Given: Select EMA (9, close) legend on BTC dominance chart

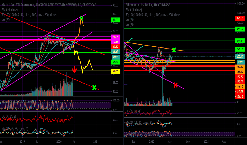Looking at the screenshot, I should point(10,10).
